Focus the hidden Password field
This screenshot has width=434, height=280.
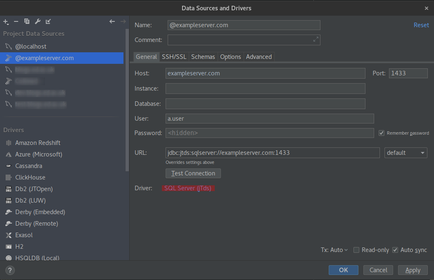point(270,133)
